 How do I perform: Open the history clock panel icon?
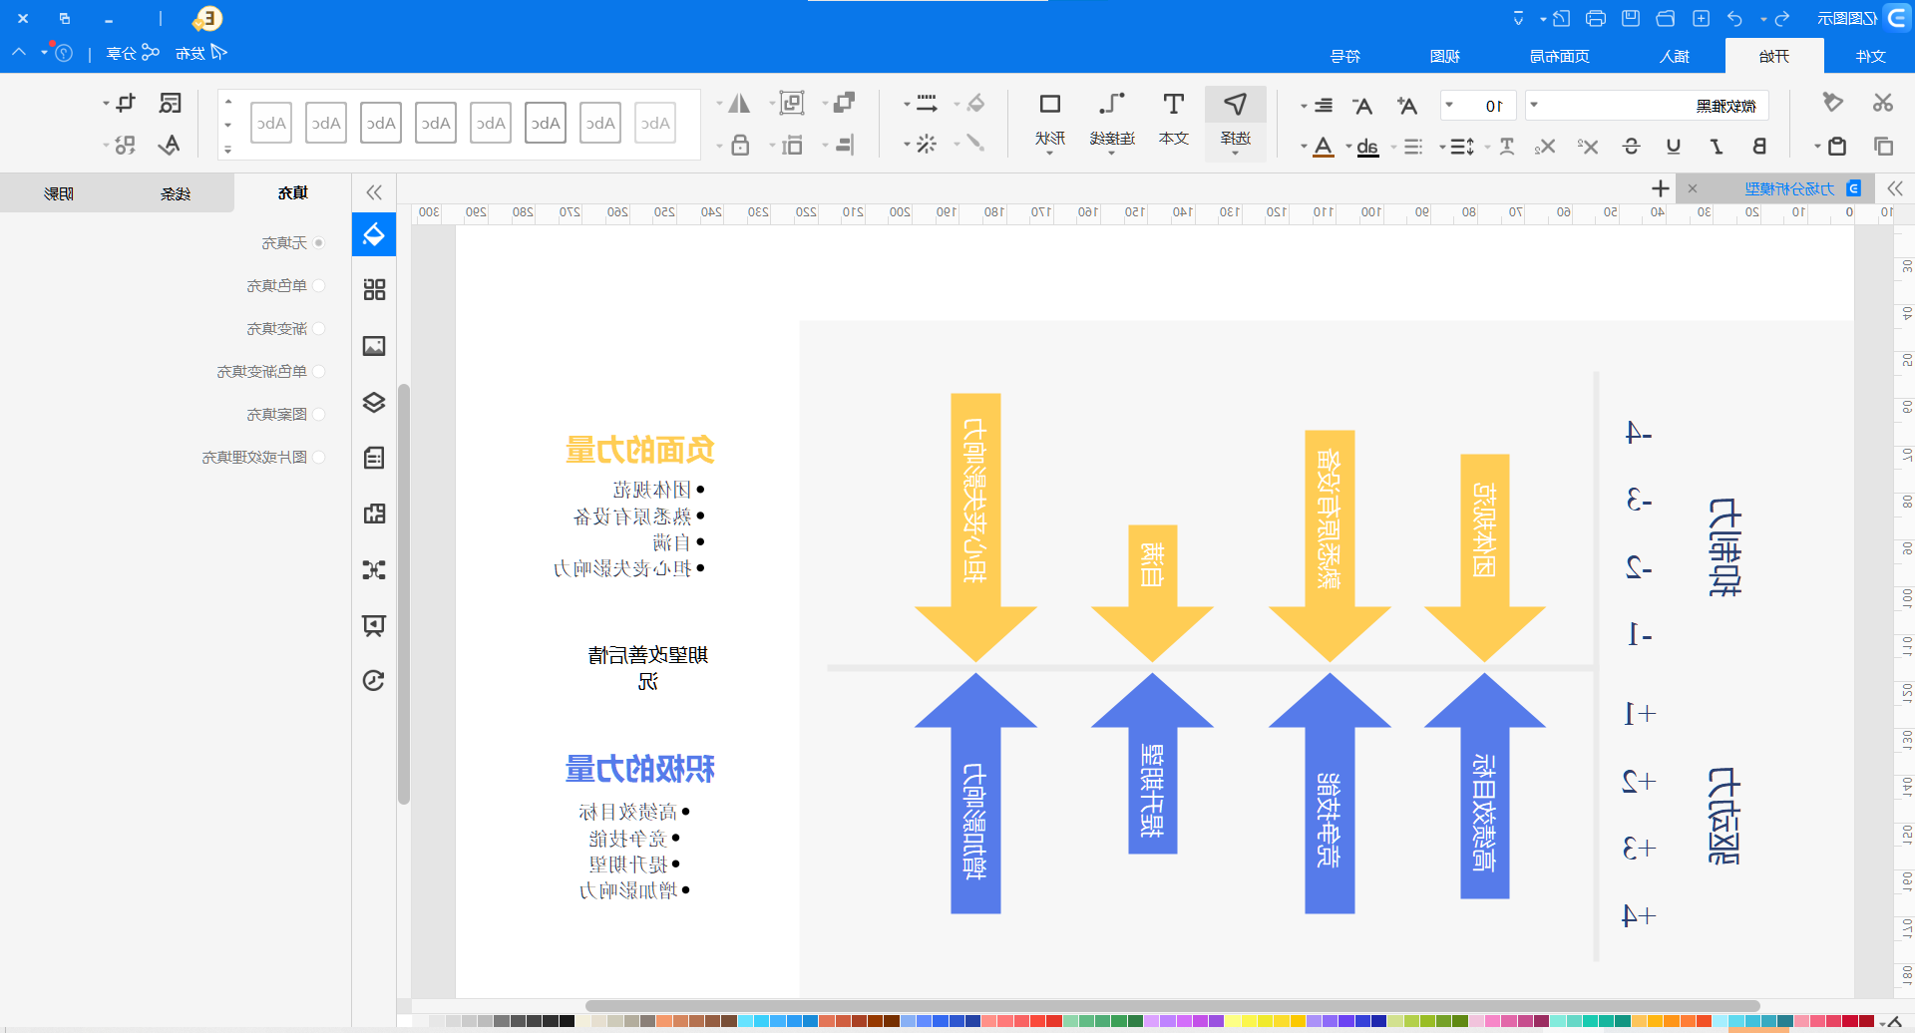(x=374, y=681)
